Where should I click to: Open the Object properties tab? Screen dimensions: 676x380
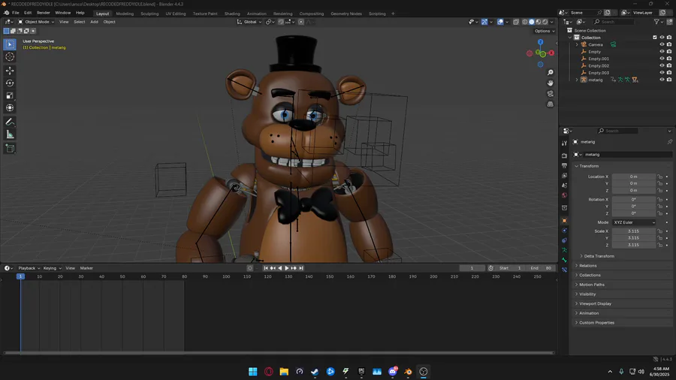pos(564,221)
